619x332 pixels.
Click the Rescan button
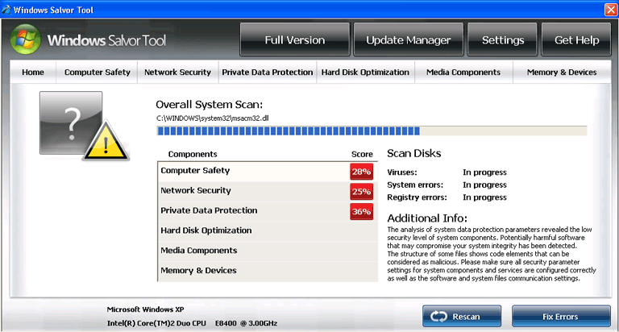point(462,316)
